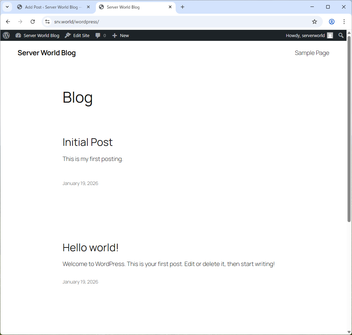
Task: Click the new tab plus button
Action: tap(183, 7)
